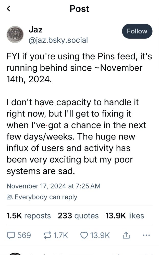
Task: Tap the repost arrows icon
Action: coord(47,235)
